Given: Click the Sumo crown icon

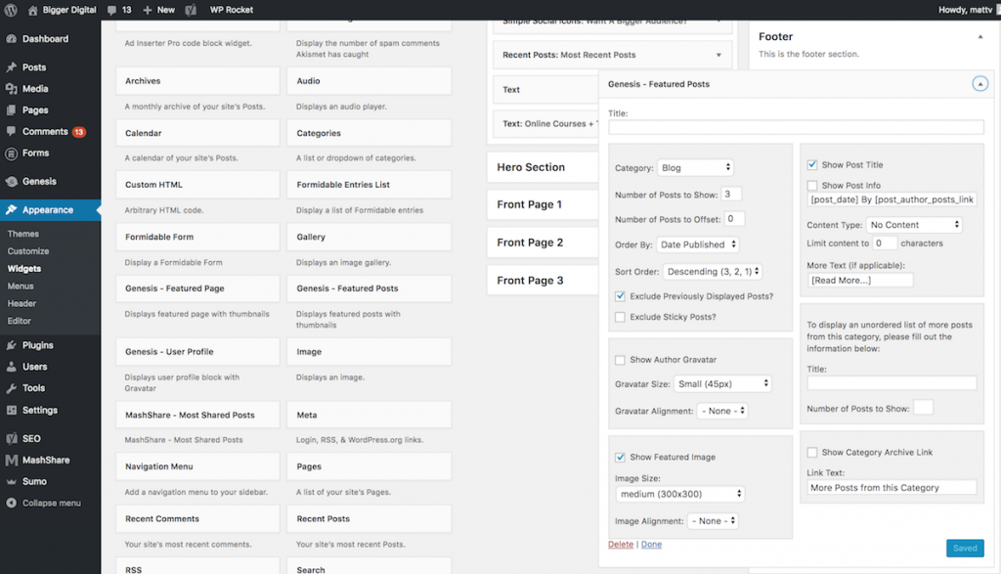Looking at the screenshot, I should point(12,481).
